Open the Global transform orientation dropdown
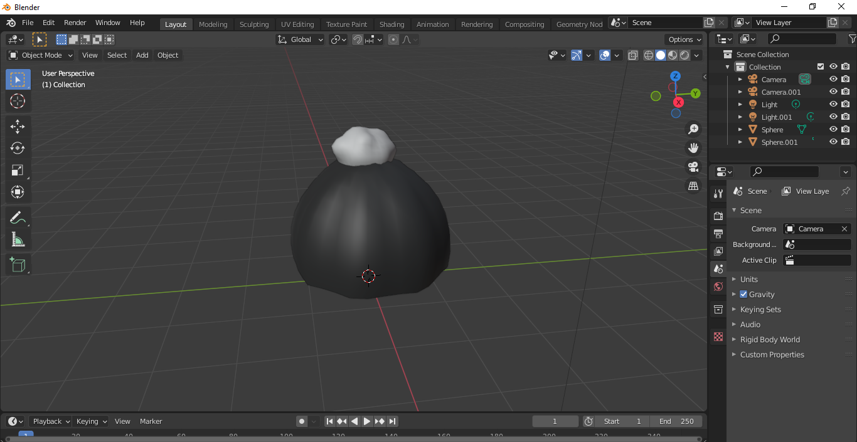 pos(301,39)
